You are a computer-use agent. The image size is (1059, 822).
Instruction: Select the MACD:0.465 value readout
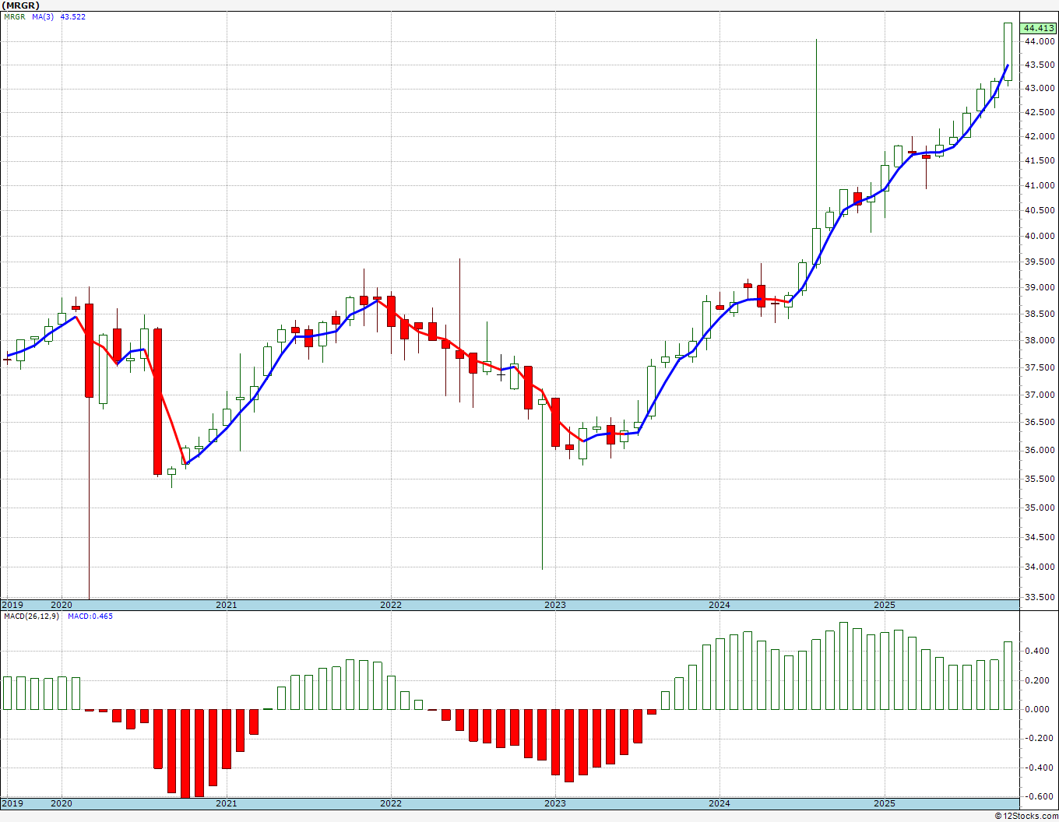[90, 616]
